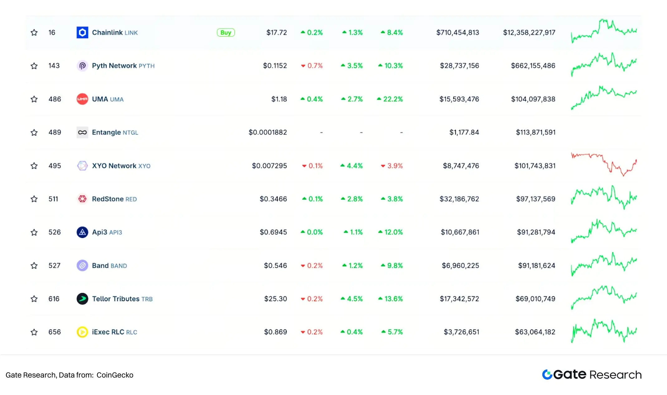This screenshot has width=667, height=395.
Task: Click the Pyth Network logo icon
Action: pyautogui.click(x=82, y=66)
